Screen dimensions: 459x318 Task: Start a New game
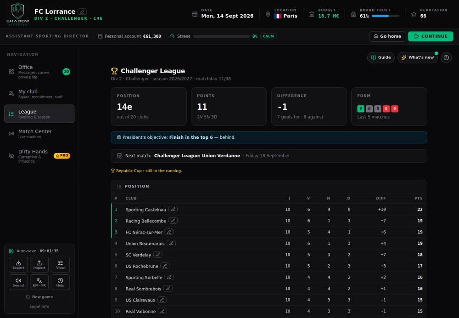39,297
